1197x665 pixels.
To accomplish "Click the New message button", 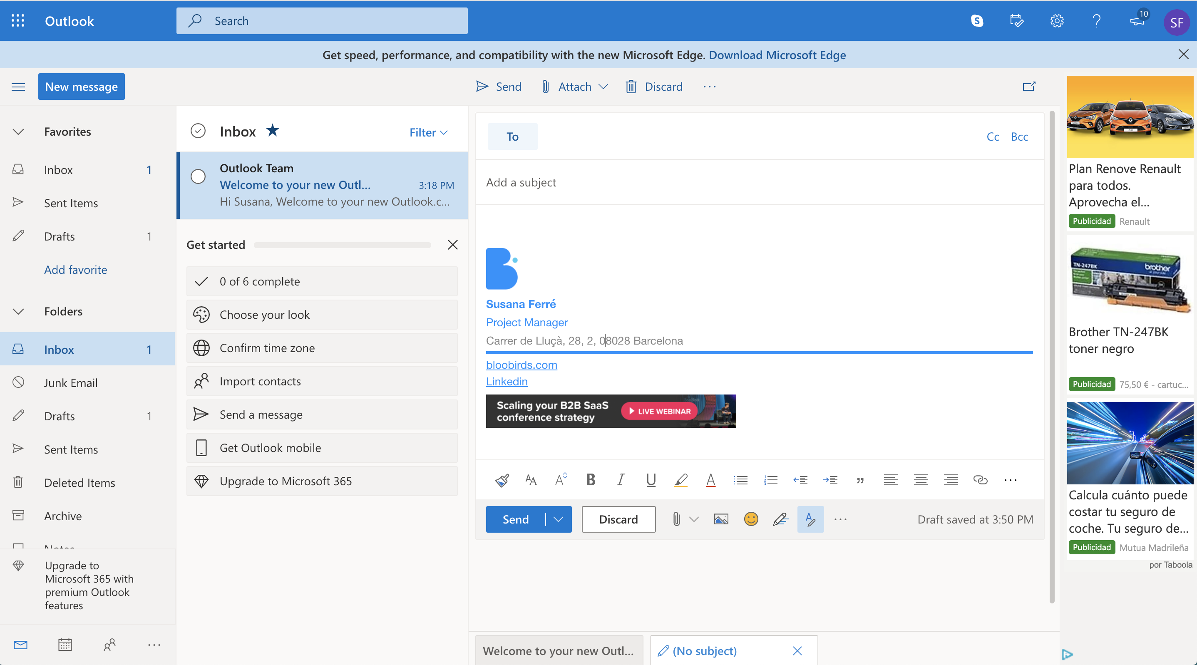I will 81,87.
